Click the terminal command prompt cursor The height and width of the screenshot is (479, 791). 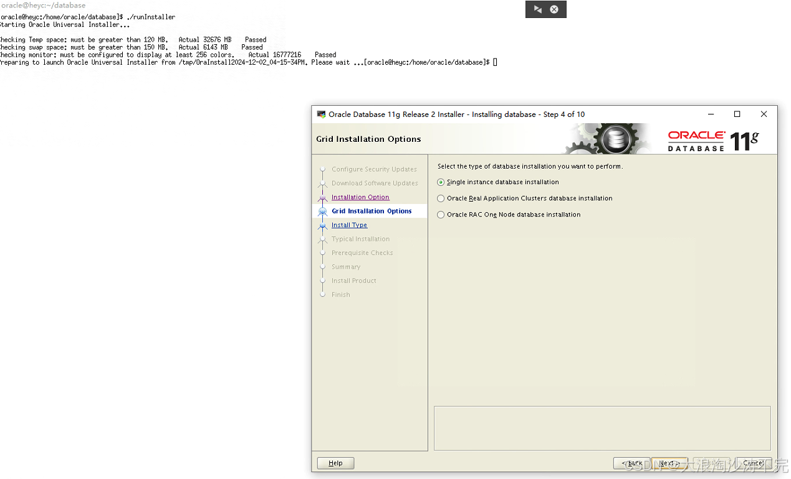[x=495, y=62]
